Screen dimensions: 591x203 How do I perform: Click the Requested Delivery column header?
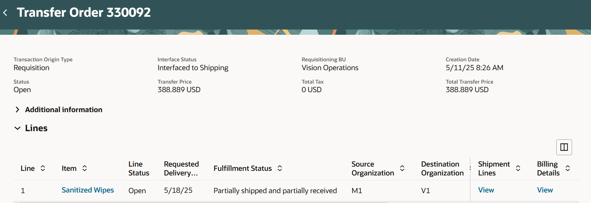click(181, 168)
